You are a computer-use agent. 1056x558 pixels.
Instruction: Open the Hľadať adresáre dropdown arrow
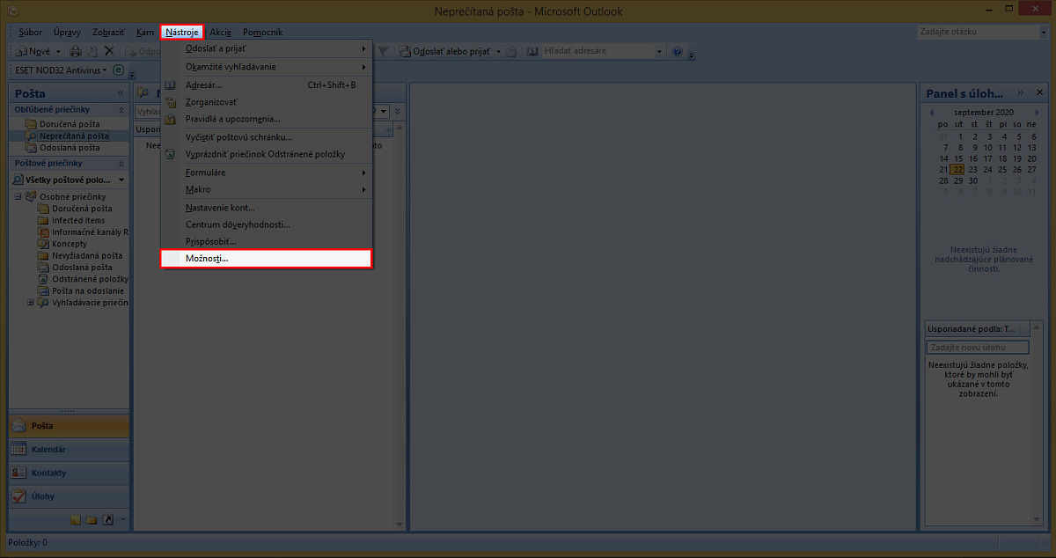[660, 51]
